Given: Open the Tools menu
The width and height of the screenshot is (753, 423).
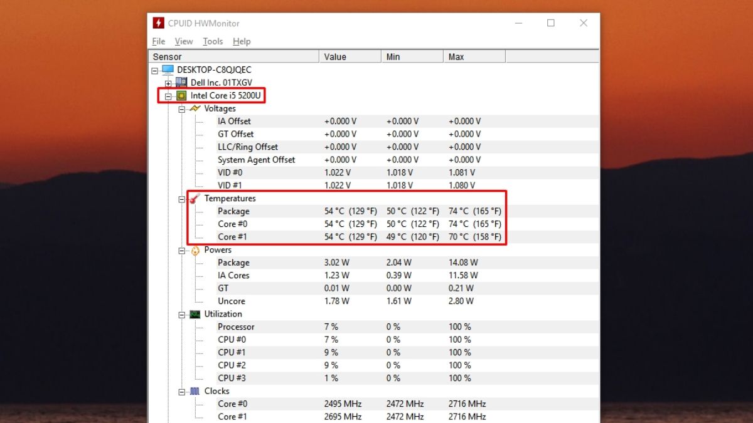Looking at the screenshot, I should tap(213, 41).
